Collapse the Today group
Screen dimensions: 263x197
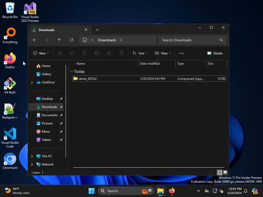[x=72, y=72]
